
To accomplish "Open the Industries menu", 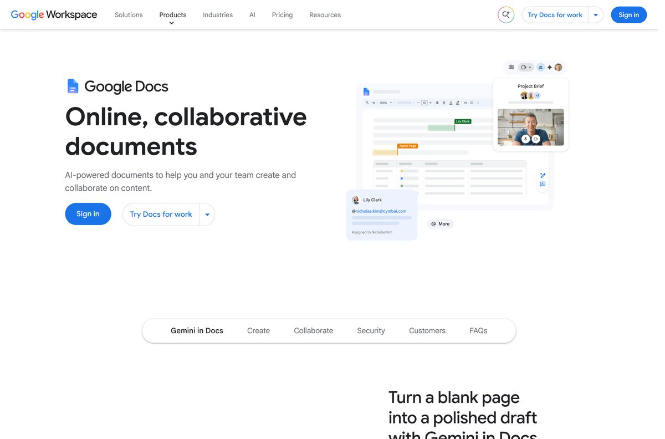I will [x=218, y=15].
